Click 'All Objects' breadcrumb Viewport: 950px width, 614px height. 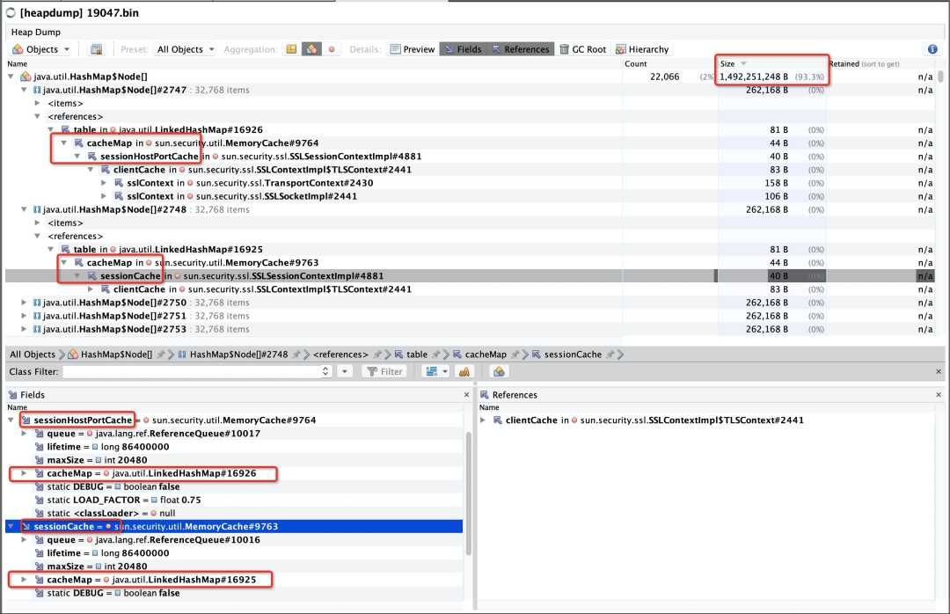(x=33, y=354)
